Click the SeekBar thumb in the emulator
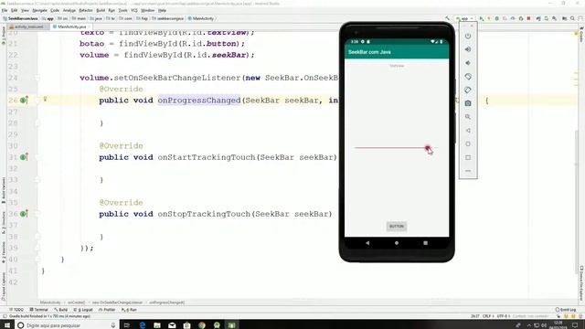Viewport: 585px width, 329px height. point(428,148)
